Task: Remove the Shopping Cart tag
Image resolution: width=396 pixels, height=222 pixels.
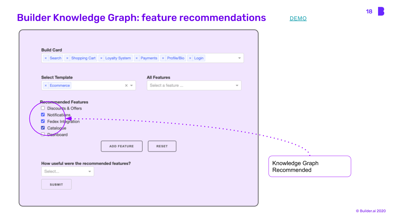Action: tap(67, 58)
